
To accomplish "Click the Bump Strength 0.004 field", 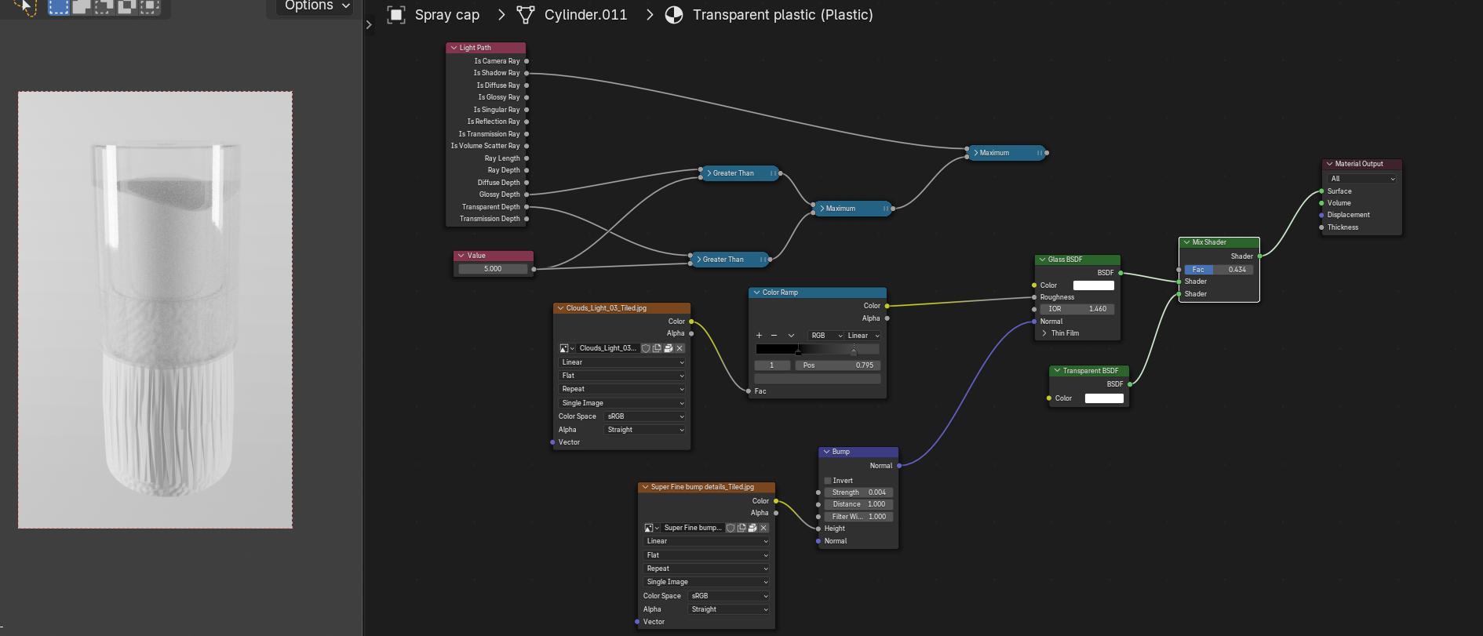I will click(858, 492).
